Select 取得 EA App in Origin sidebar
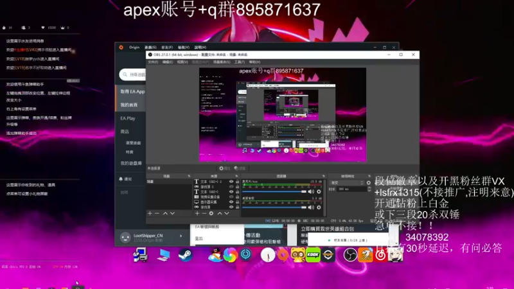Screen dimensions: 514x289 coord(132,91)
